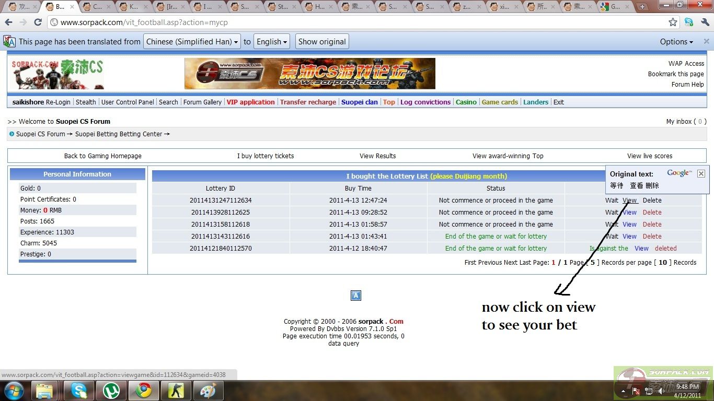Click the browser reload button
The height and width of the screenshot is (401, 714).
pyautogui.click(x=38, y=22)
